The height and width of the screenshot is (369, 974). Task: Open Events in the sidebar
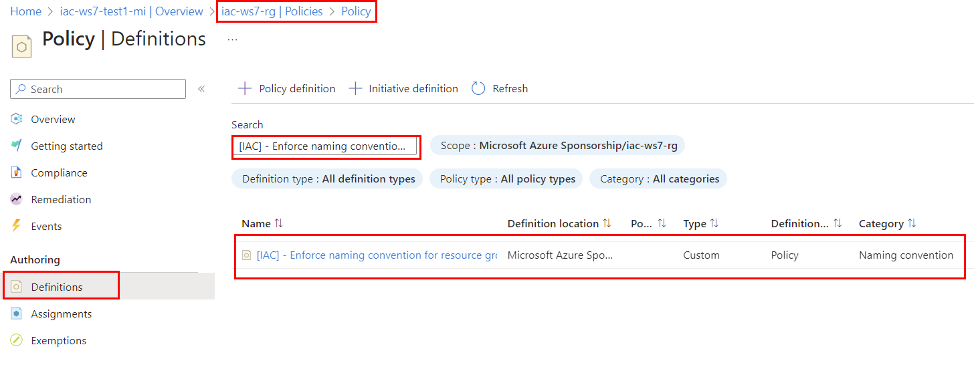(46, 226)
